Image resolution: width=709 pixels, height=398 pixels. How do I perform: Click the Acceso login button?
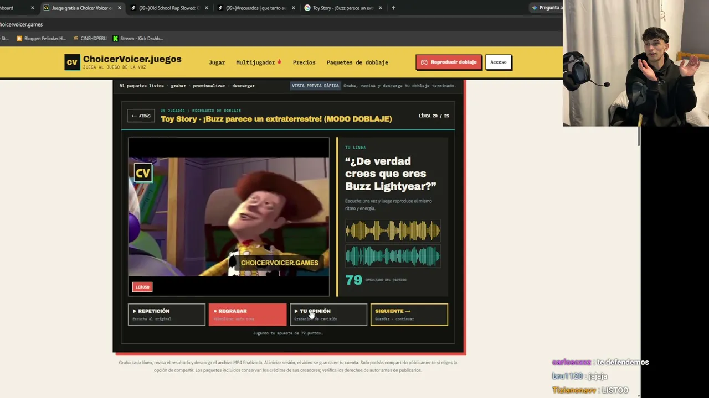498,62
